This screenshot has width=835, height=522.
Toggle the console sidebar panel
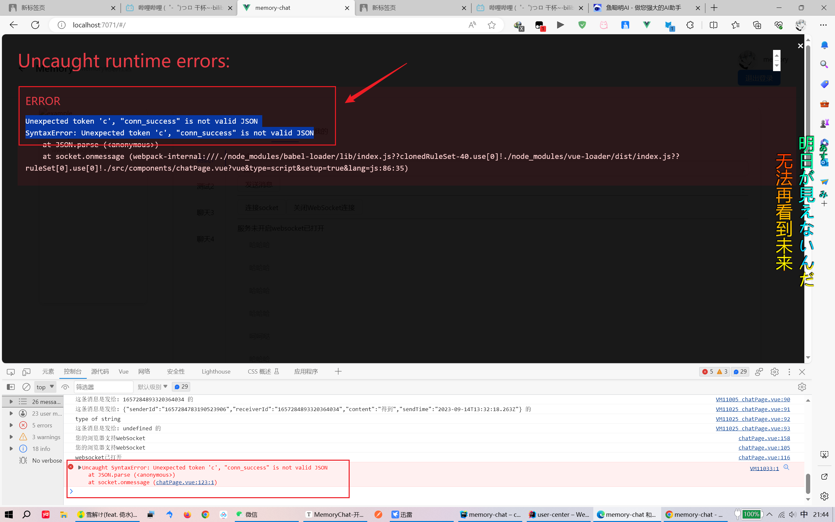[x=11, y=387]
